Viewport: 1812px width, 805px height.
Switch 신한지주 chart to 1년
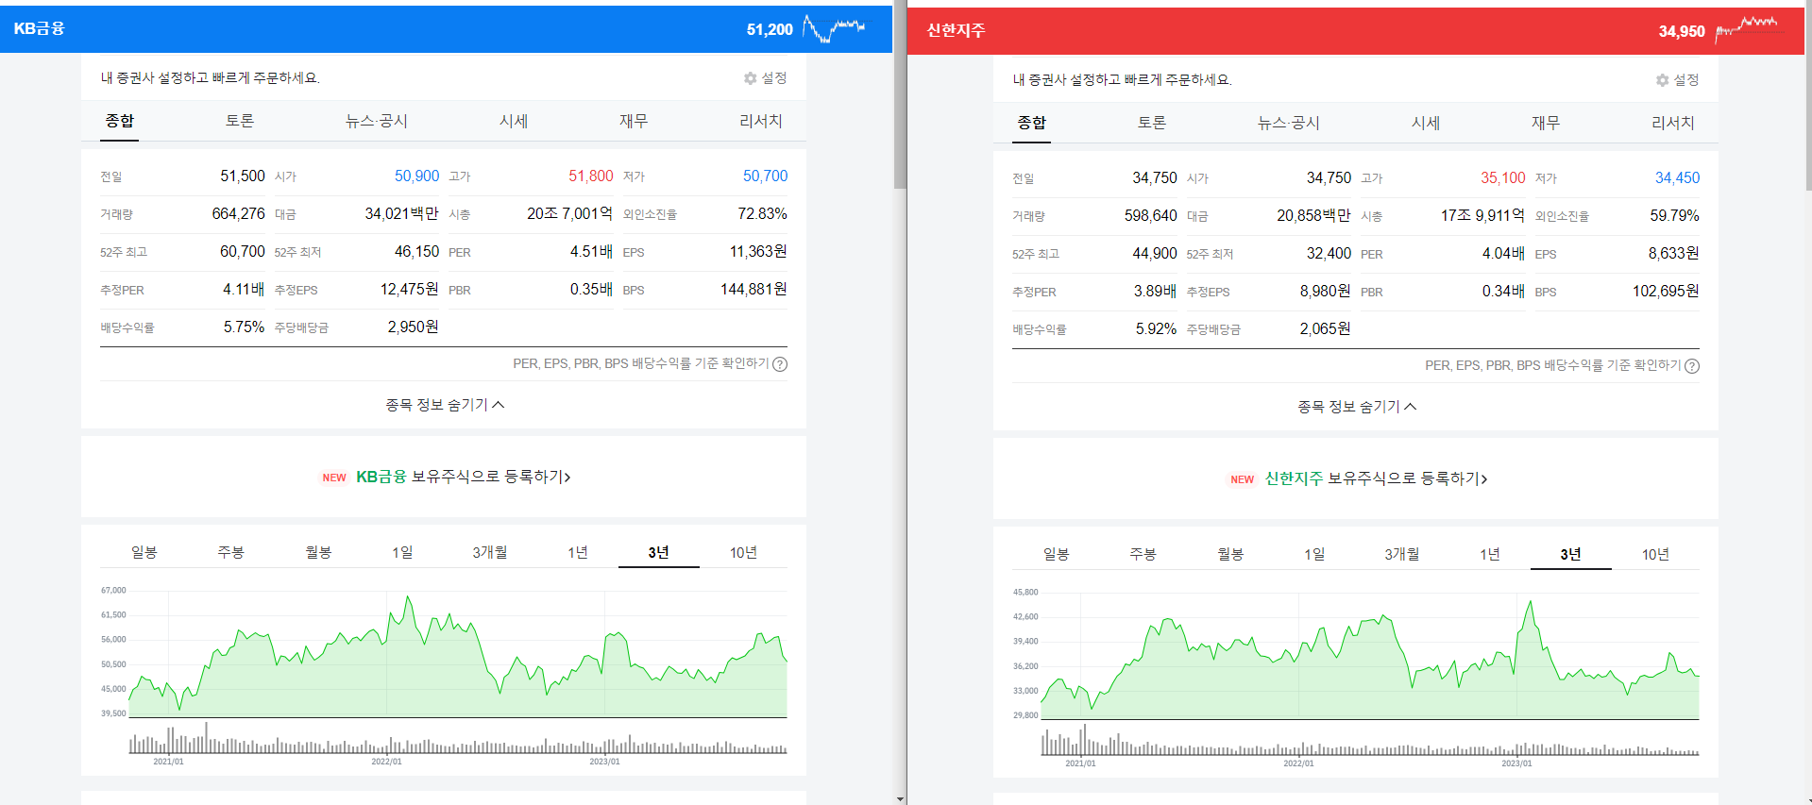pos(1490,554)
